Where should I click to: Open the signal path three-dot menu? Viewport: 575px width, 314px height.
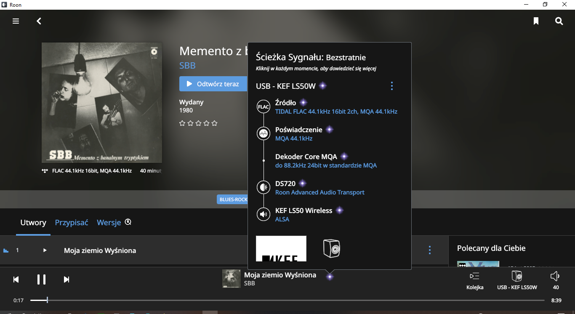tap(392, 86)
